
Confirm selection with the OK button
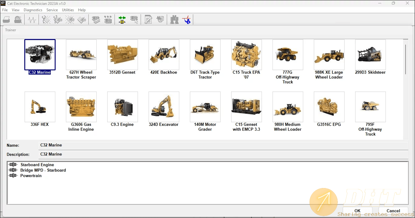(x=357, y=211)
